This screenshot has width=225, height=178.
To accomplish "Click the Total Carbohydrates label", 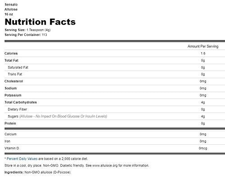I will 21,102.
